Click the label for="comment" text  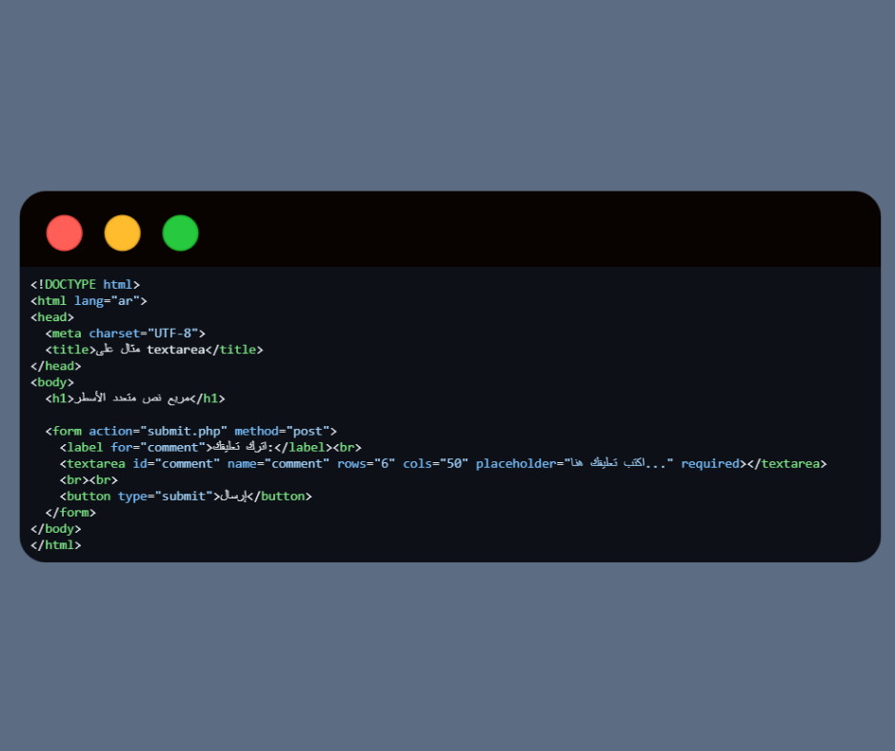pyautogui.click(x=162, y=448)
